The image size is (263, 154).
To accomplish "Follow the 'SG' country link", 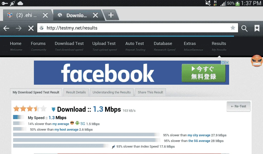I will click(83, 124).
